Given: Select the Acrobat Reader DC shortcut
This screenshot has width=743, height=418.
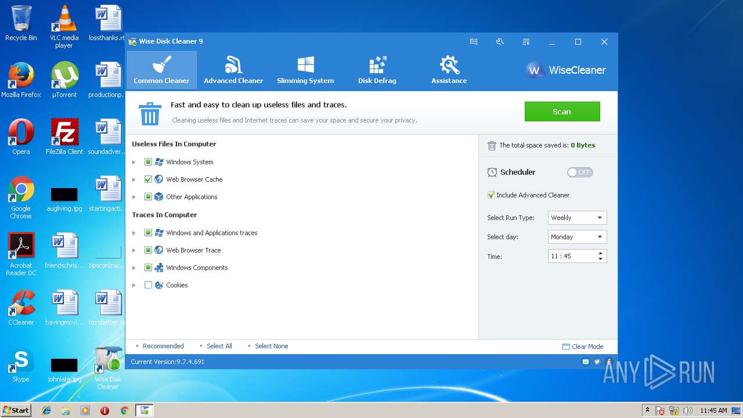Looking at the screenshot, I should point(21,254).
